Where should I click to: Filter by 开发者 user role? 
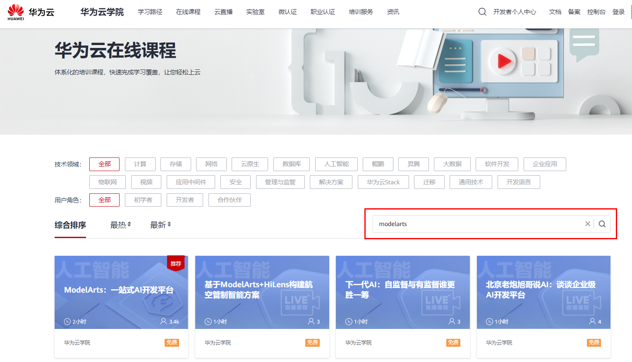tap(185, 200)
